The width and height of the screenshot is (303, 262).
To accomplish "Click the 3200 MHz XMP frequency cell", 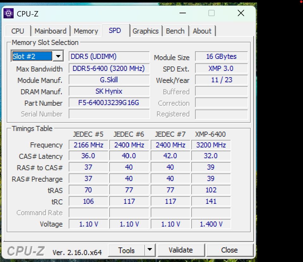I will [x=211, y=145].
